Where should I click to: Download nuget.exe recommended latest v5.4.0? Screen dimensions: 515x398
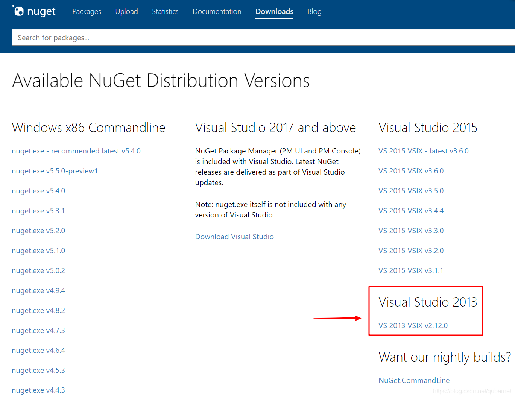76,151
